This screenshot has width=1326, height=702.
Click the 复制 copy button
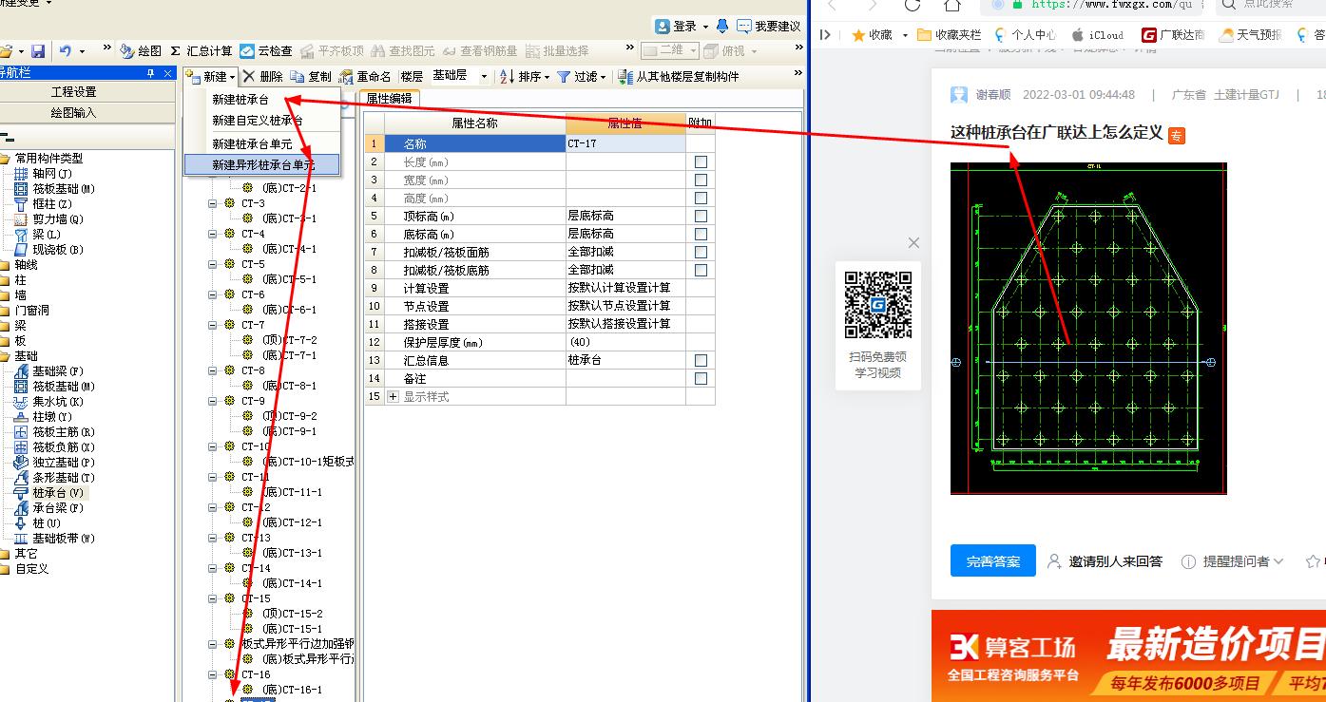coord(312,77)
